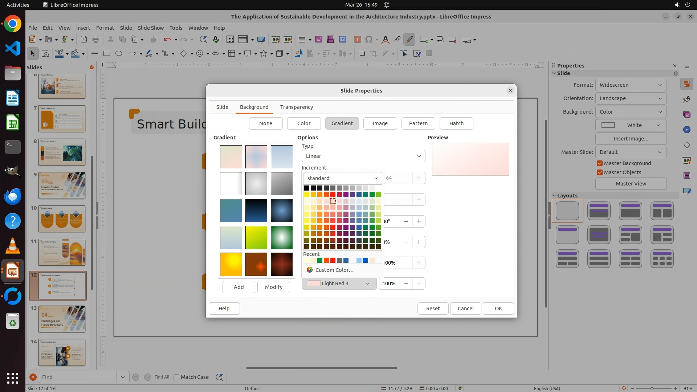Uncheck the Master Background checkbox
Image resolution: width=697 pixels, height=392 pixels.
pos(600,163)
